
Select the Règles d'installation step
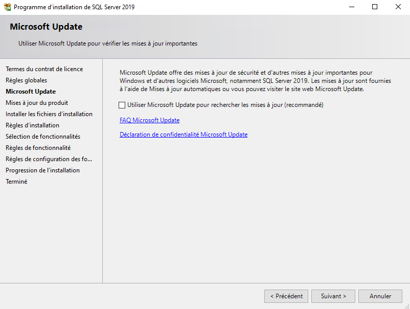(x=32, y=125)
